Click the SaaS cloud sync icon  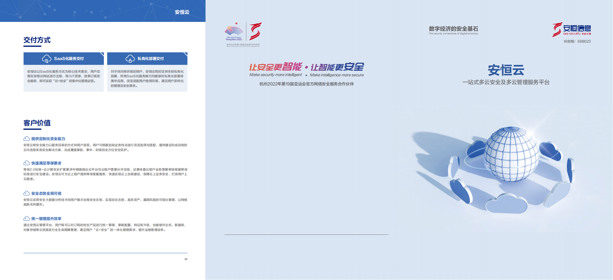[47, 59]
